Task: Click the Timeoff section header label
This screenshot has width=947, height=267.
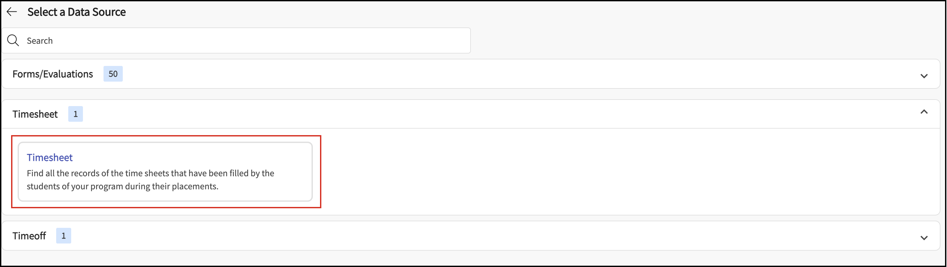Action: point(29,236)
